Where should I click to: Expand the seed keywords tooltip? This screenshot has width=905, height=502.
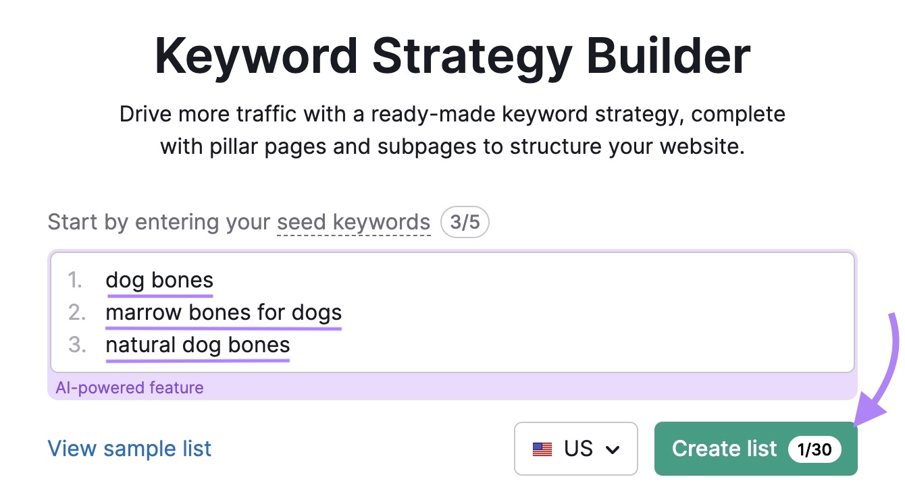pyautogui.click(x=353, y=221)
